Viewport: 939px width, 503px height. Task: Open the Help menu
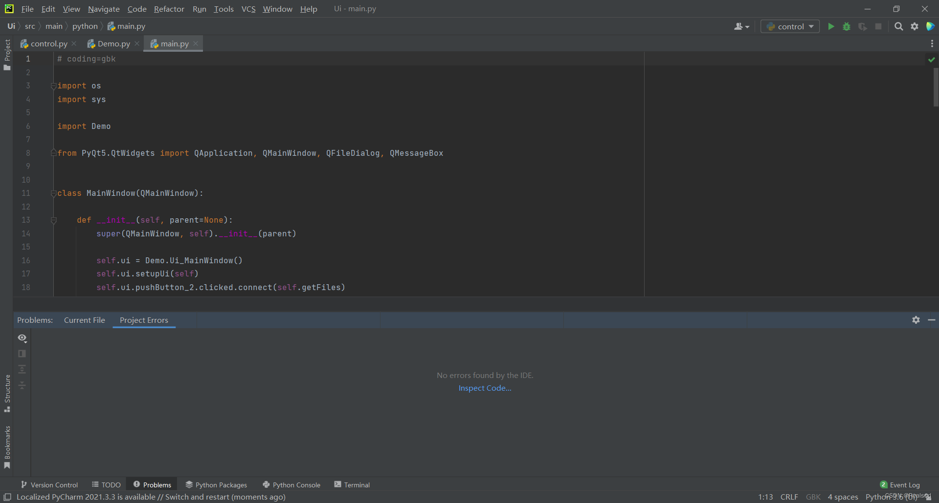309,9
